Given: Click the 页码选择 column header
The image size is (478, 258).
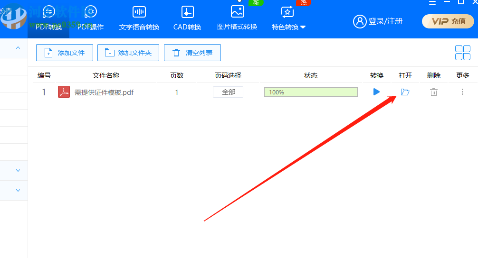Looking at the screenshot, I should 228,75.
